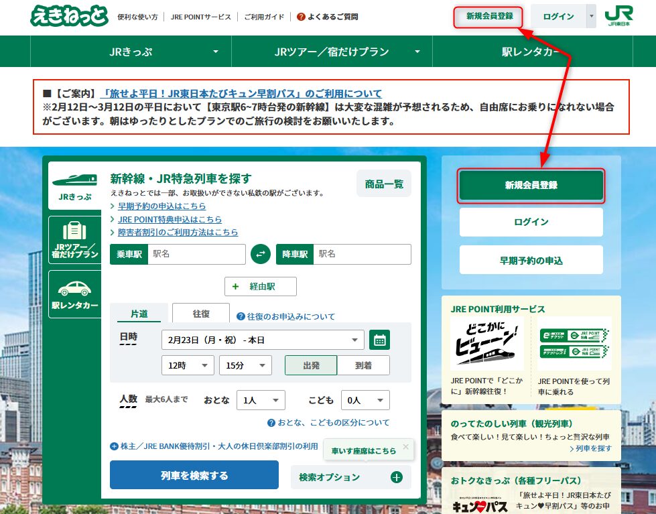Open the date dropdown showing 2月23日

(263, 340)
